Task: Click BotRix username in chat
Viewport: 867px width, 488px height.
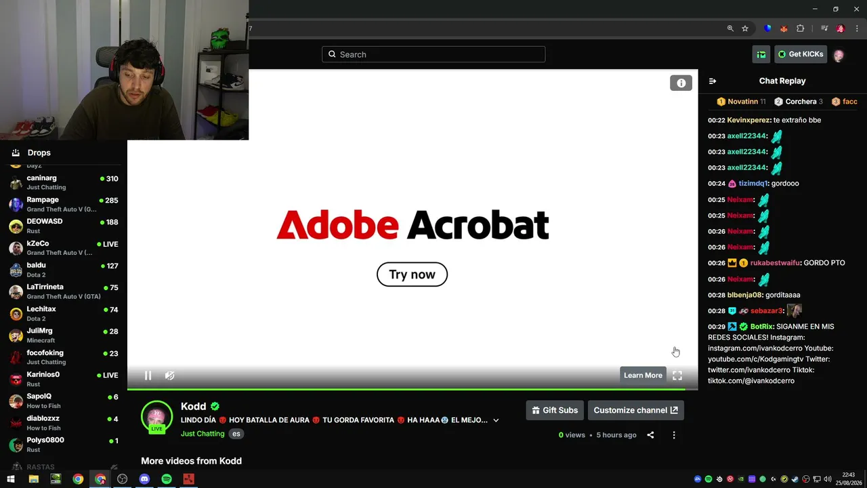Action: click(761, 327)
